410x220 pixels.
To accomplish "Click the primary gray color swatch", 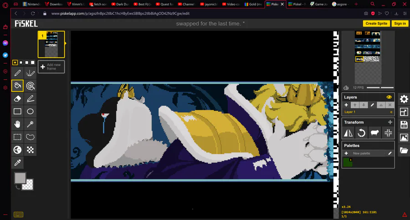I will click(x=20, y=178).
